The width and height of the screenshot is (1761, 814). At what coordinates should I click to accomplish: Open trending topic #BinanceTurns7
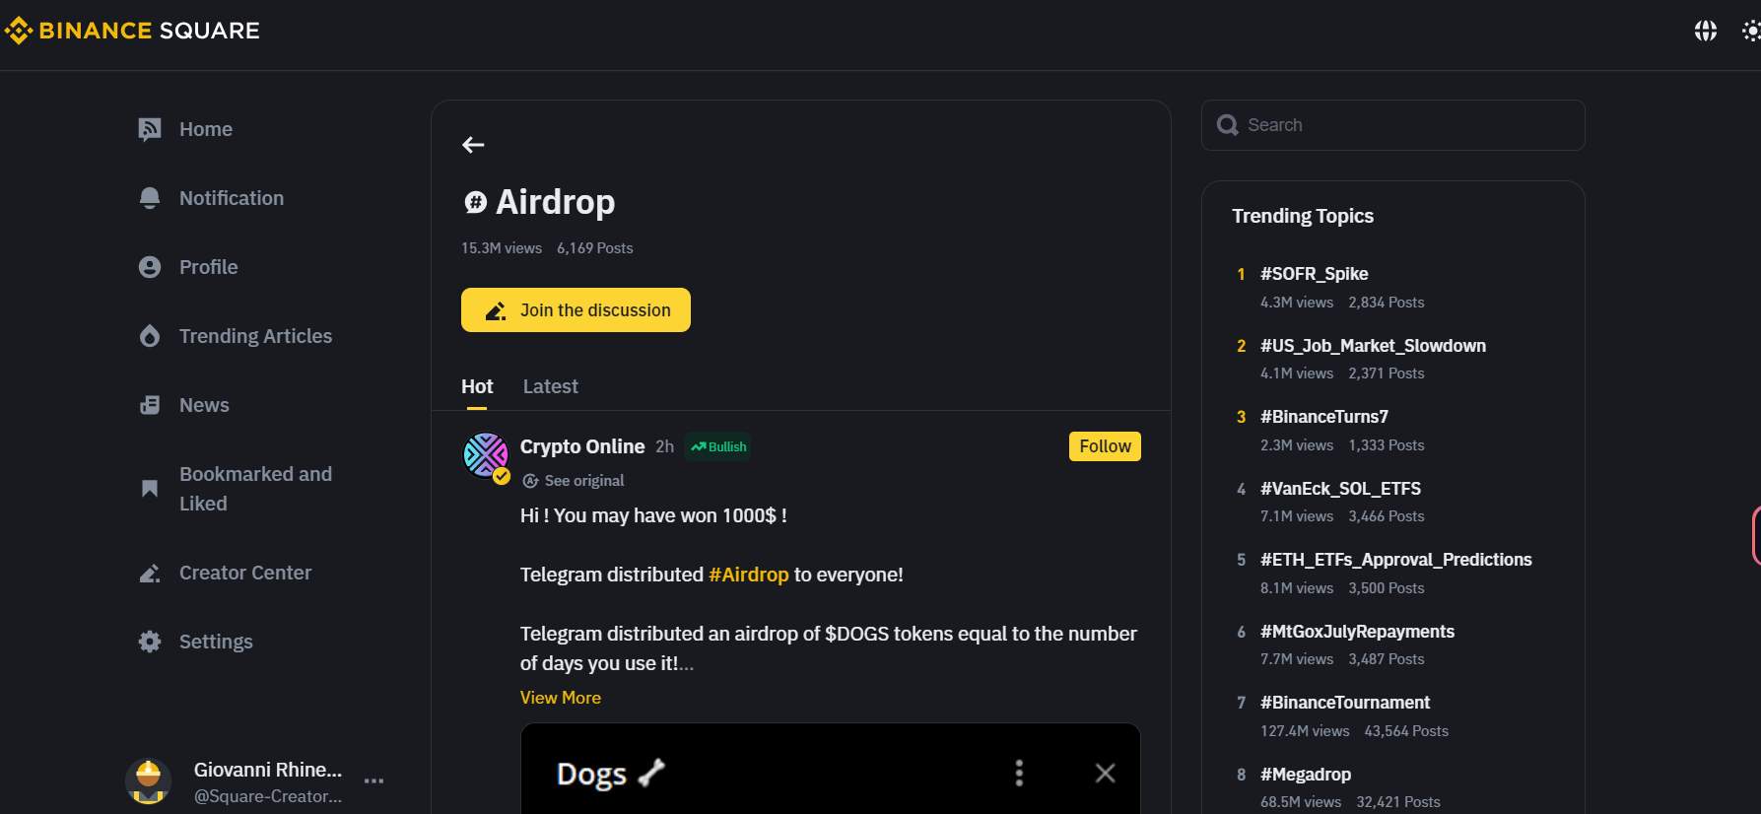pos(1324,417)
